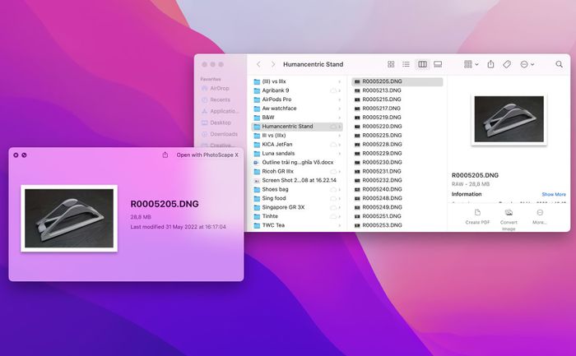Viewport: 576px width, 356px height.
Task: Select the (III) vs IIIx folder
Action: (297, 81)
